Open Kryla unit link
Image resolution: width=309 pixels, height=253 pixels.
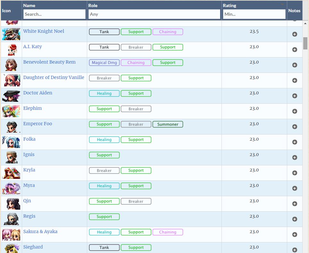[29, 170]
